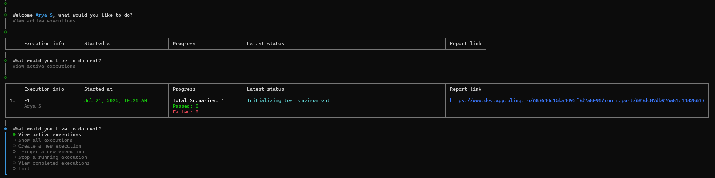Select "View completed executions" in the menu
This screenshot has width=715, height=178.
click(x=54, y=163)
